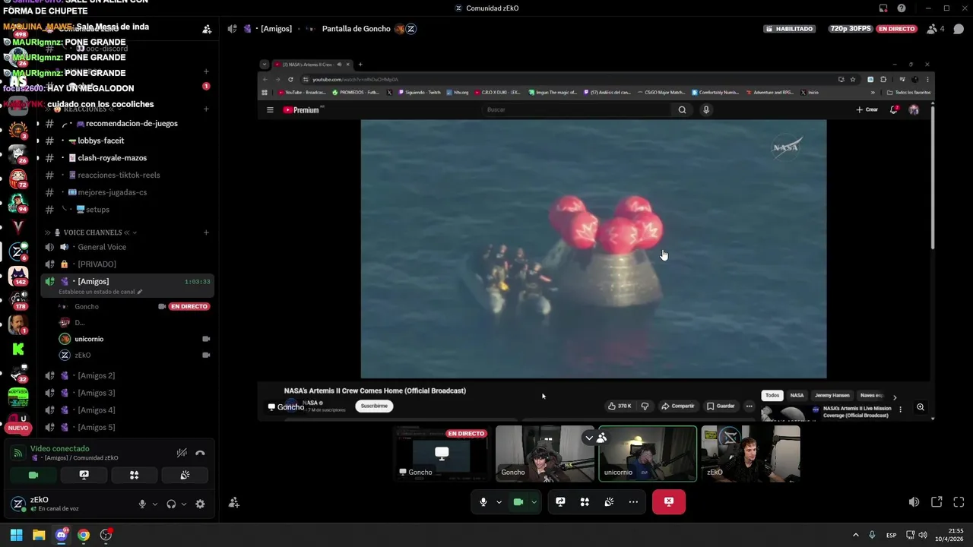Viewport: 973px width, 547px height.
Task: Click the HABILITADO status badge
Action: [790, 29]
